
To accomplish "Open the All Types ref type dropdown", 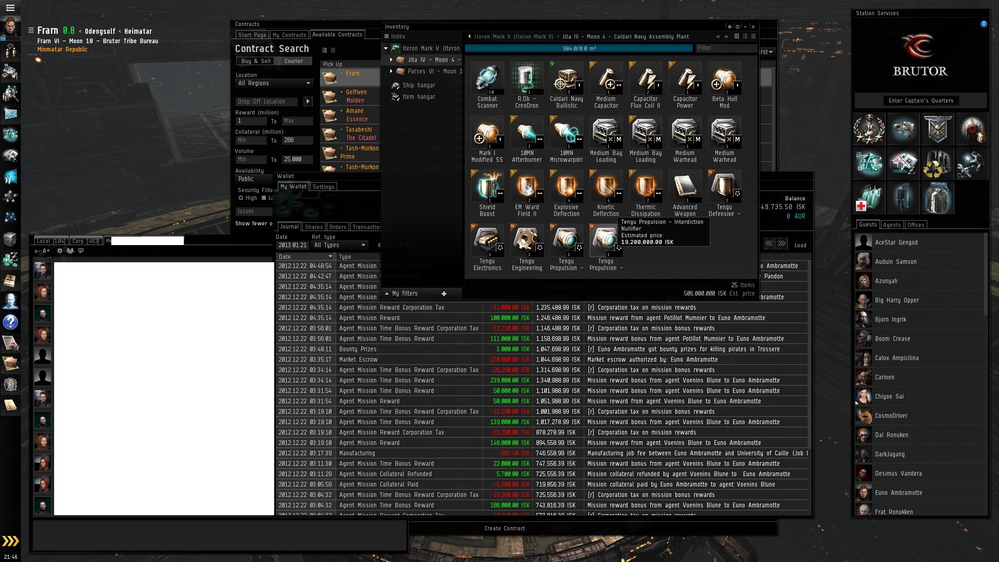I will [x=339, y=245].
